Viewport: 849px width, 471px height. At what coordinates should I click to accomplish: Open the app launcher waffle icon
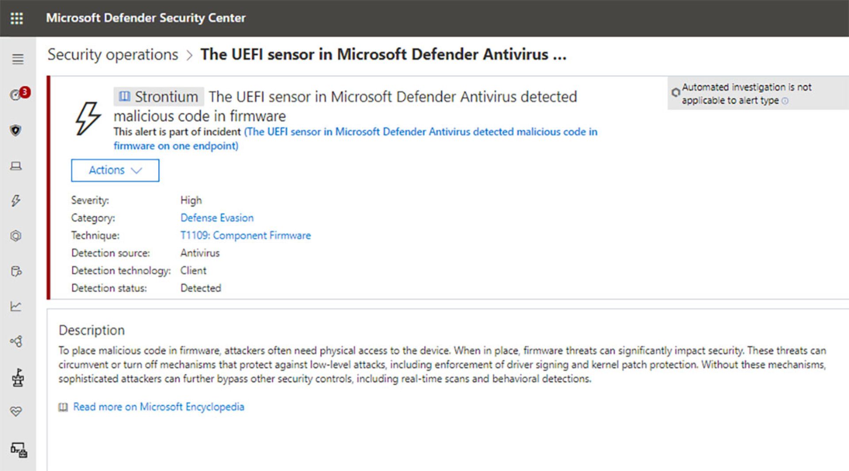coord(17,18)
